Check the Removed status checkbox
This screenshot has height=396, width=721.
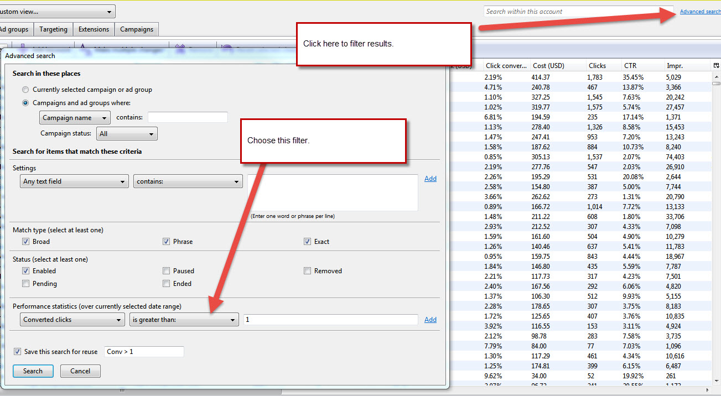point(307,271)
